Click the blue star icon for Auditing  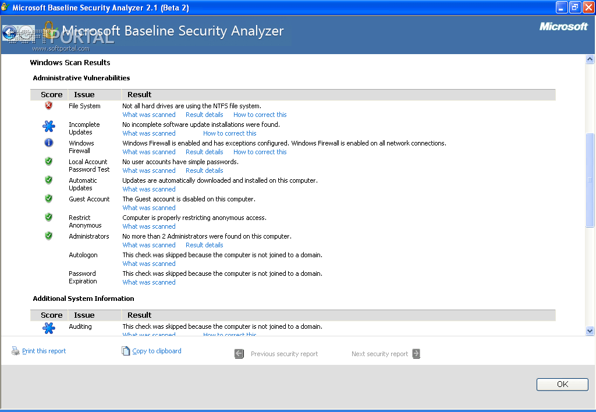pyautogui.click(x=49, y=328)
